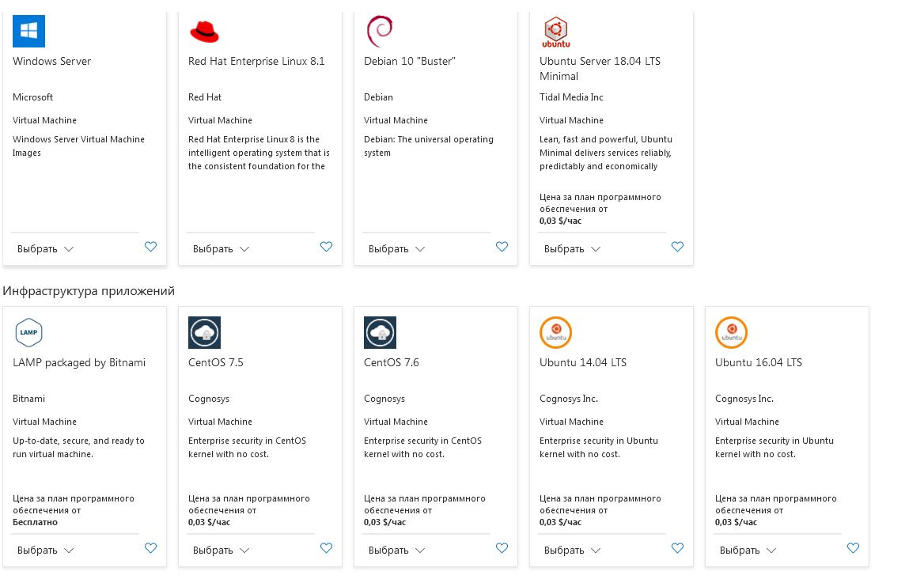The width and height of the screenshot is (905, 579).
Task: Open the Ubuntu 16.04 LTS title
Action: (759, 362)
